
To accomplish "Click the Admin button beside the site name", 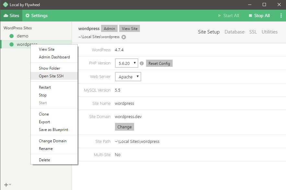I will [109, 28].
